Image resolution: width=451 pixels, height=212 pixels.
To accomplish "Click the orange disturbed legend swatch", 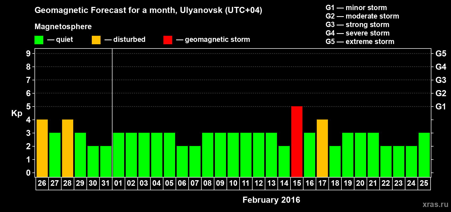I will pyautogui.click(x=96, y=40).
